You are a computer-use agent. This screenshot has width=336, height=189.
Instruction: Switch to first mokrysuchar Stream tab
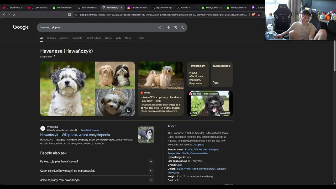[x=212, y=8]
